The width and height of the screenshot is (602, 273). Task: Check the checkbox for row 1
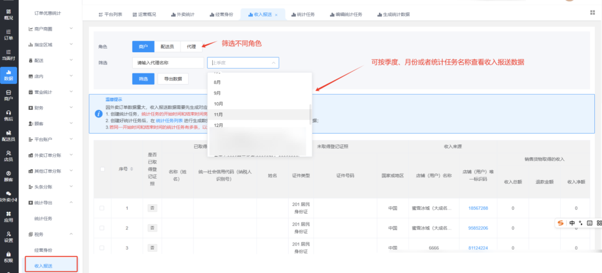point(103,208)
